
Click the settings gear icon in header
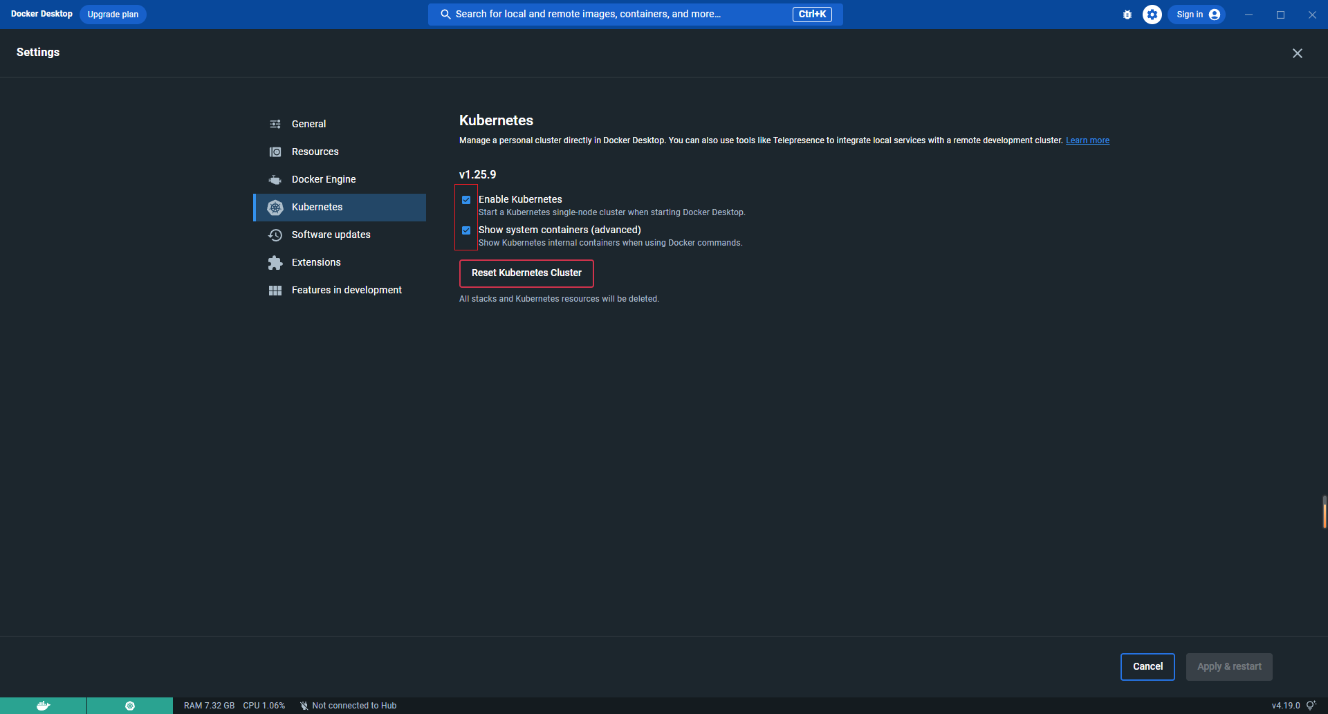pyautogui.click(x=1152, y=15)
